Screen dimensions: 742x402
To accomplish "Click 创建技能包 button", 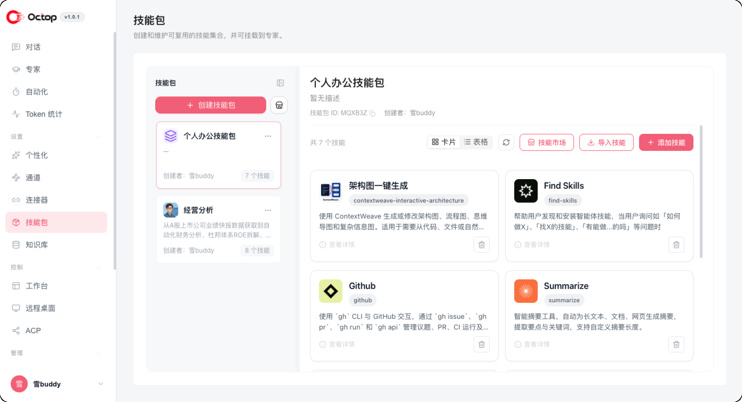I will pyautogui.click(x=211, y=105).
